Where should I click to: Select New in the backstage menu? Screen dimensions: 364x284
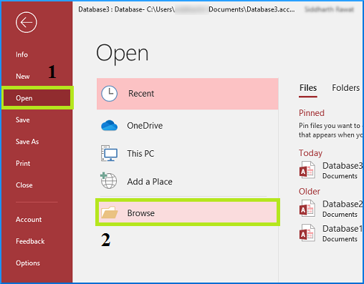pyautogui.click(x=23, y=77)
